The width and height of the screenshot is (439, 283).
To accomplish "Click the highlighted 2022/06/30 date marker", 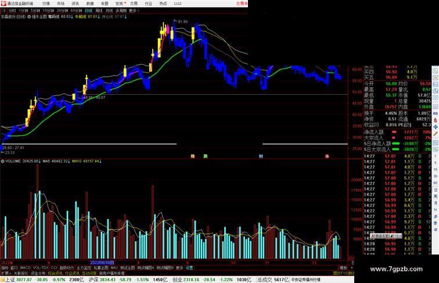I will pyautogui.click(x=102, y=263).
